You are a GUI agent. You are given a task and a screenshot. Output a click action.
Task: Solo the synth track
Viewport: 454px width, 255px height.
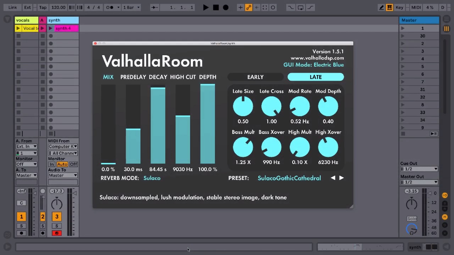57,226
